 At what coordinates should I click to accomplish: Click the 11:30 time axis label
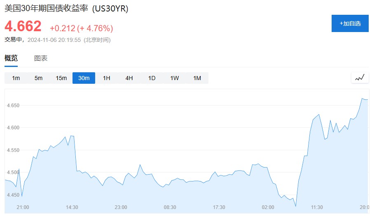click(317, 207)
